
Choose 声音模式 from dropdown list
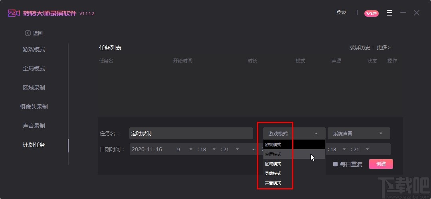(294, 183)
